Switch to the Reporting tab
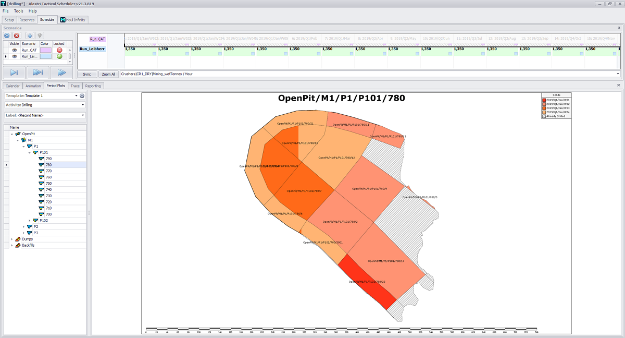The image size is (625, 338). tap(93, 86)
